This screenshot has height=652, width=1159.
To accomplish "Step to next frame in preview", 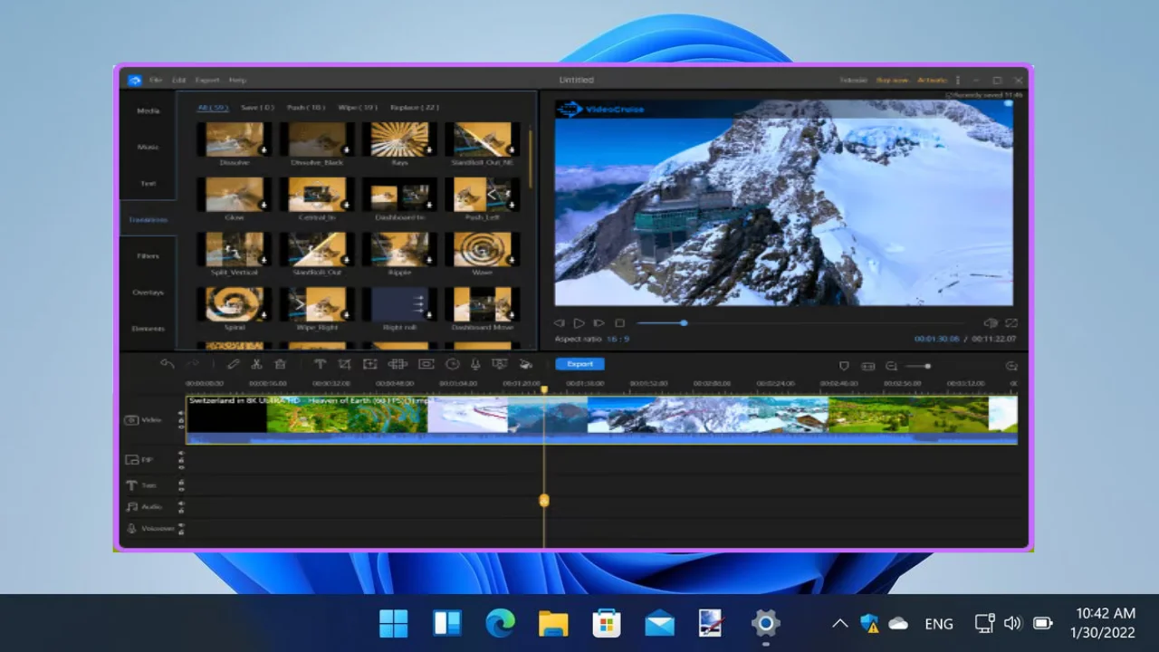I will tap(599, 323).
